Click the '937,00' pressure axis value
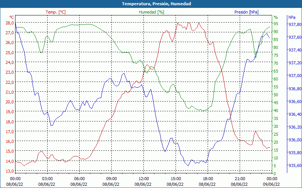This screenshot has width=302, height=188. 295,76
